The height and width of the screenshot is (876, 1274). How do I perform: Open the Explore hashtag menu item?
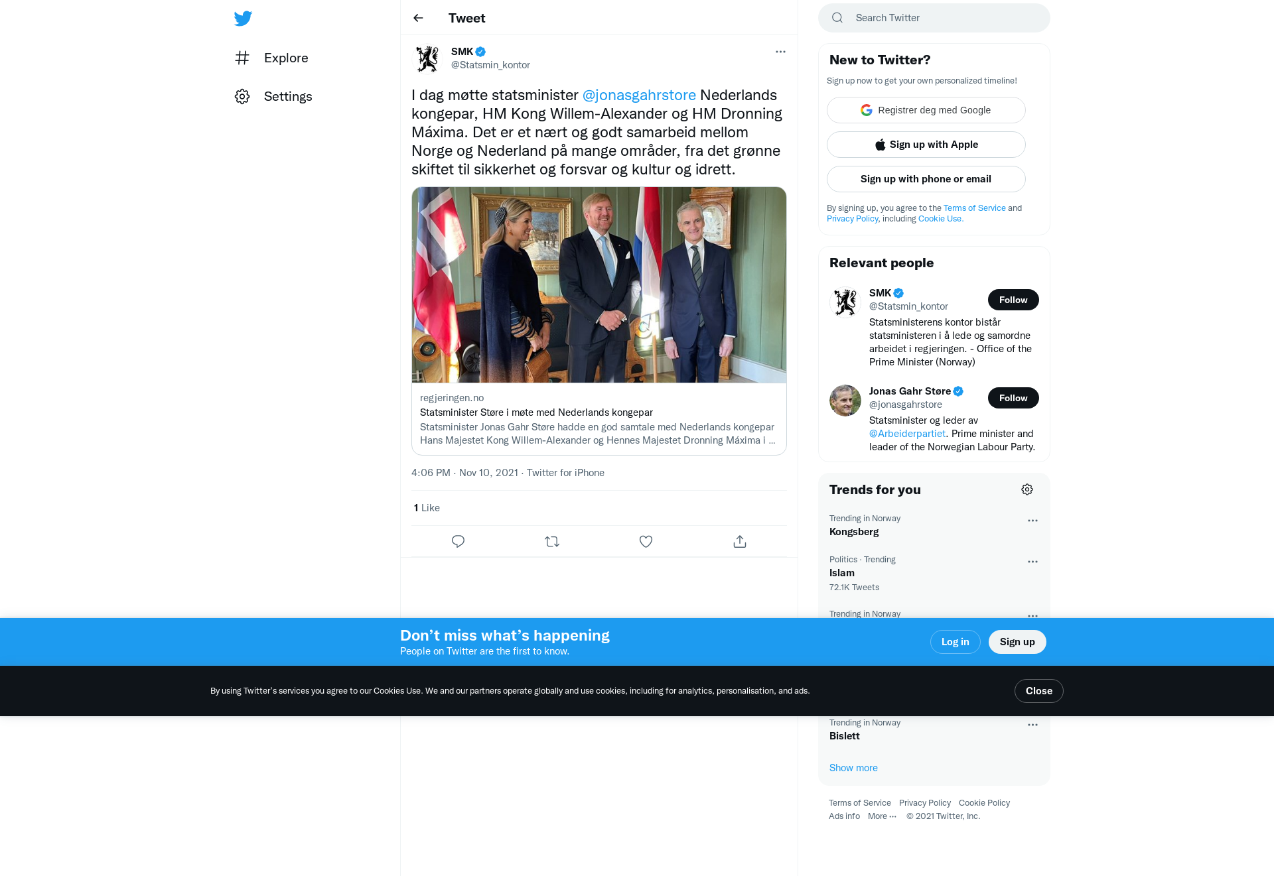point(272,58)
